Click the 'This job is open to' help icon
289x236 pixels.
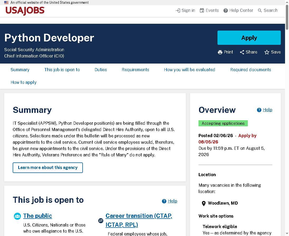(164, 201)
